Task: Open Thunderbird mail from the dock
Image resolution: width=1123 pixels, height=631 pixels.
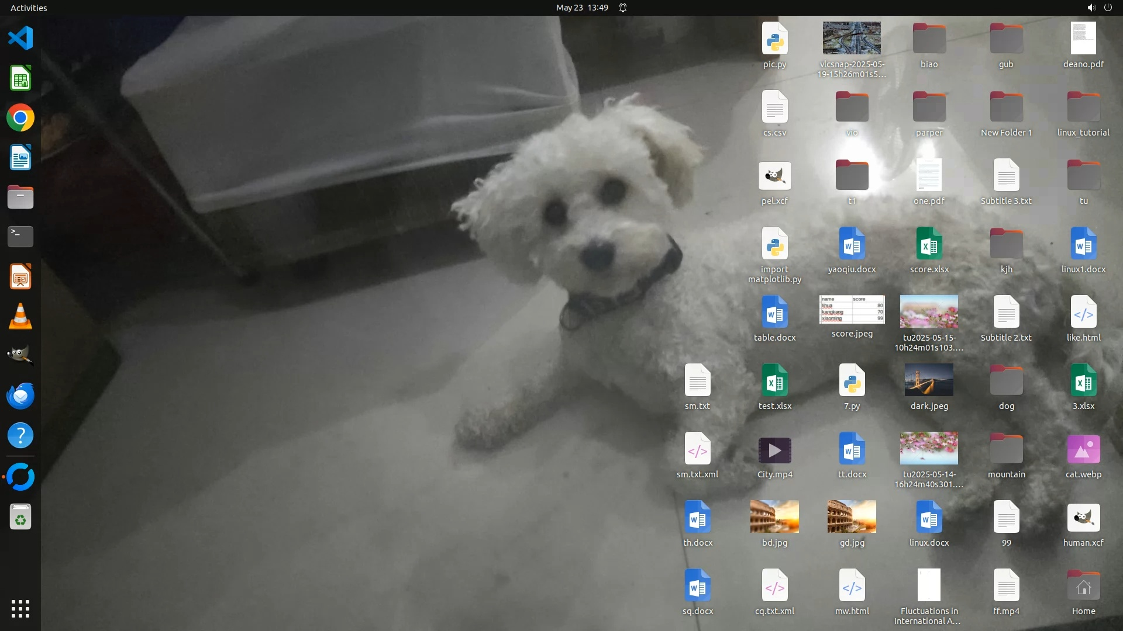Action: 20,396
